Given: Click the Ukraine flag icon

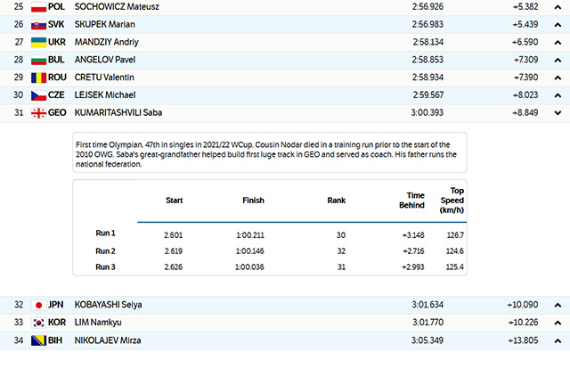Looking at the screenshot, I should 38,42.
